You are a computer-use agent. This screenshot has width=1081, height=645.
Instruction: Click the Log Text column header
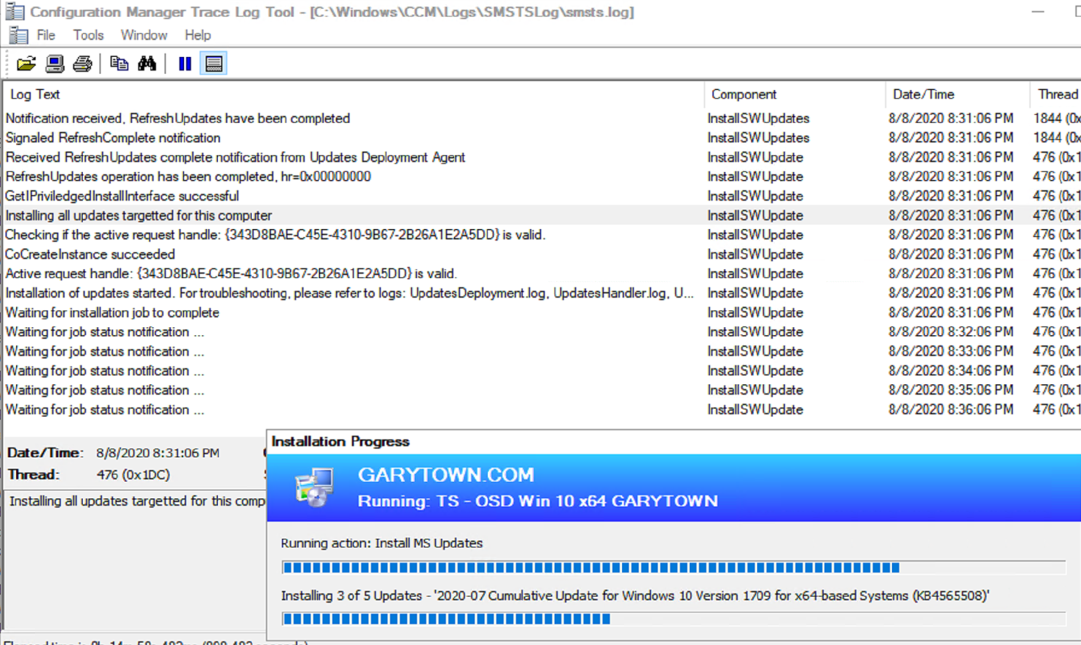tap(35, 95)
